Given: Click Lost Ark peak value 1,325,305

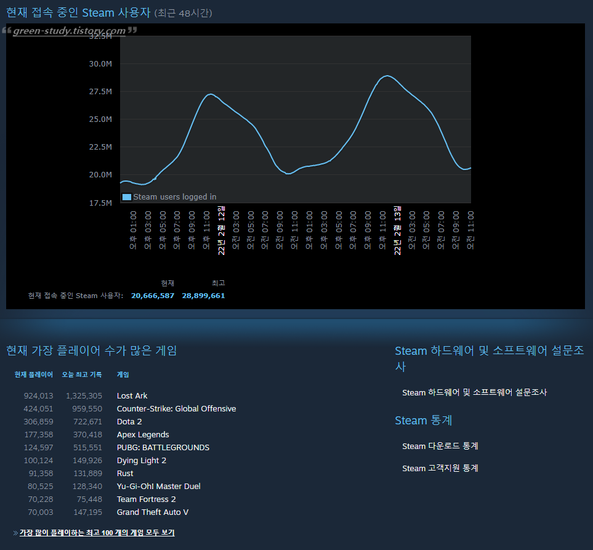Looking at the screenshot, I should point(84,395).
